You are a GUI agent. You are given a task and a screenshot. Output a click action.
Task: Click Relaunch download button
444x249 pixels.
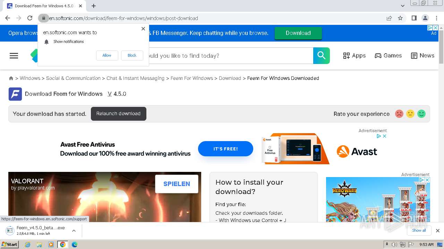click(x=118, y=114)
